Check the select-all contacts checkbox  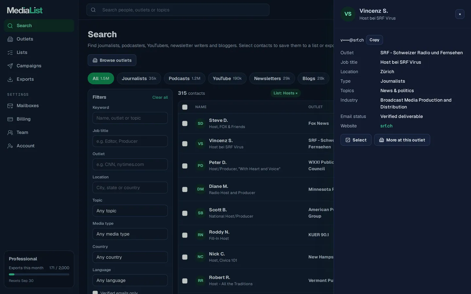point(185,107)
